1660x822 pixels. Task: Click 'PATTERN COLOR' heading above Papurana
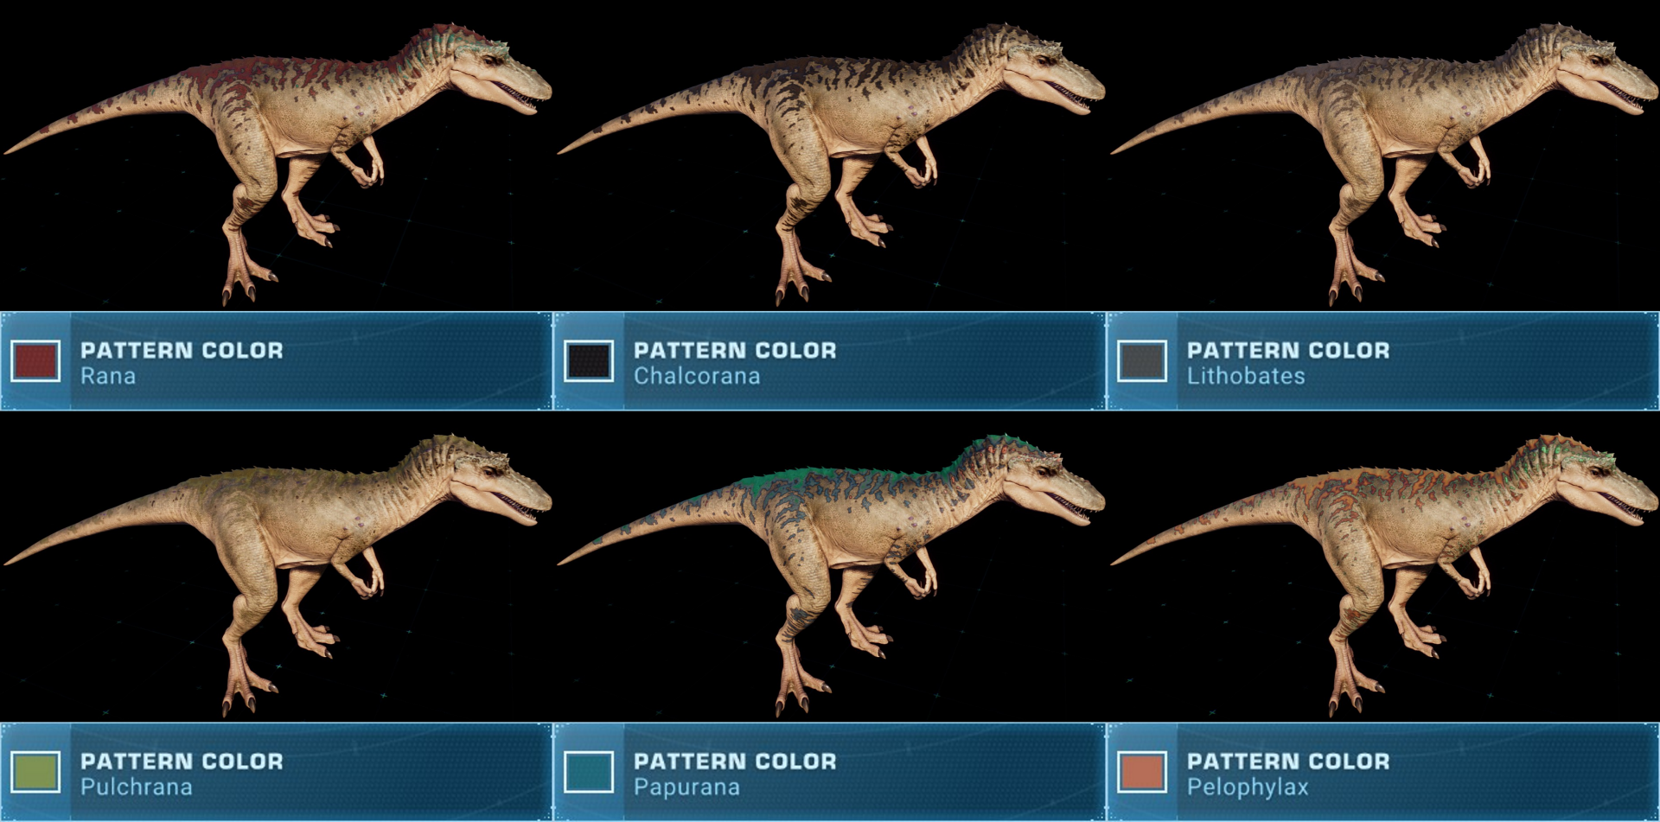click(x=735, y=761)
